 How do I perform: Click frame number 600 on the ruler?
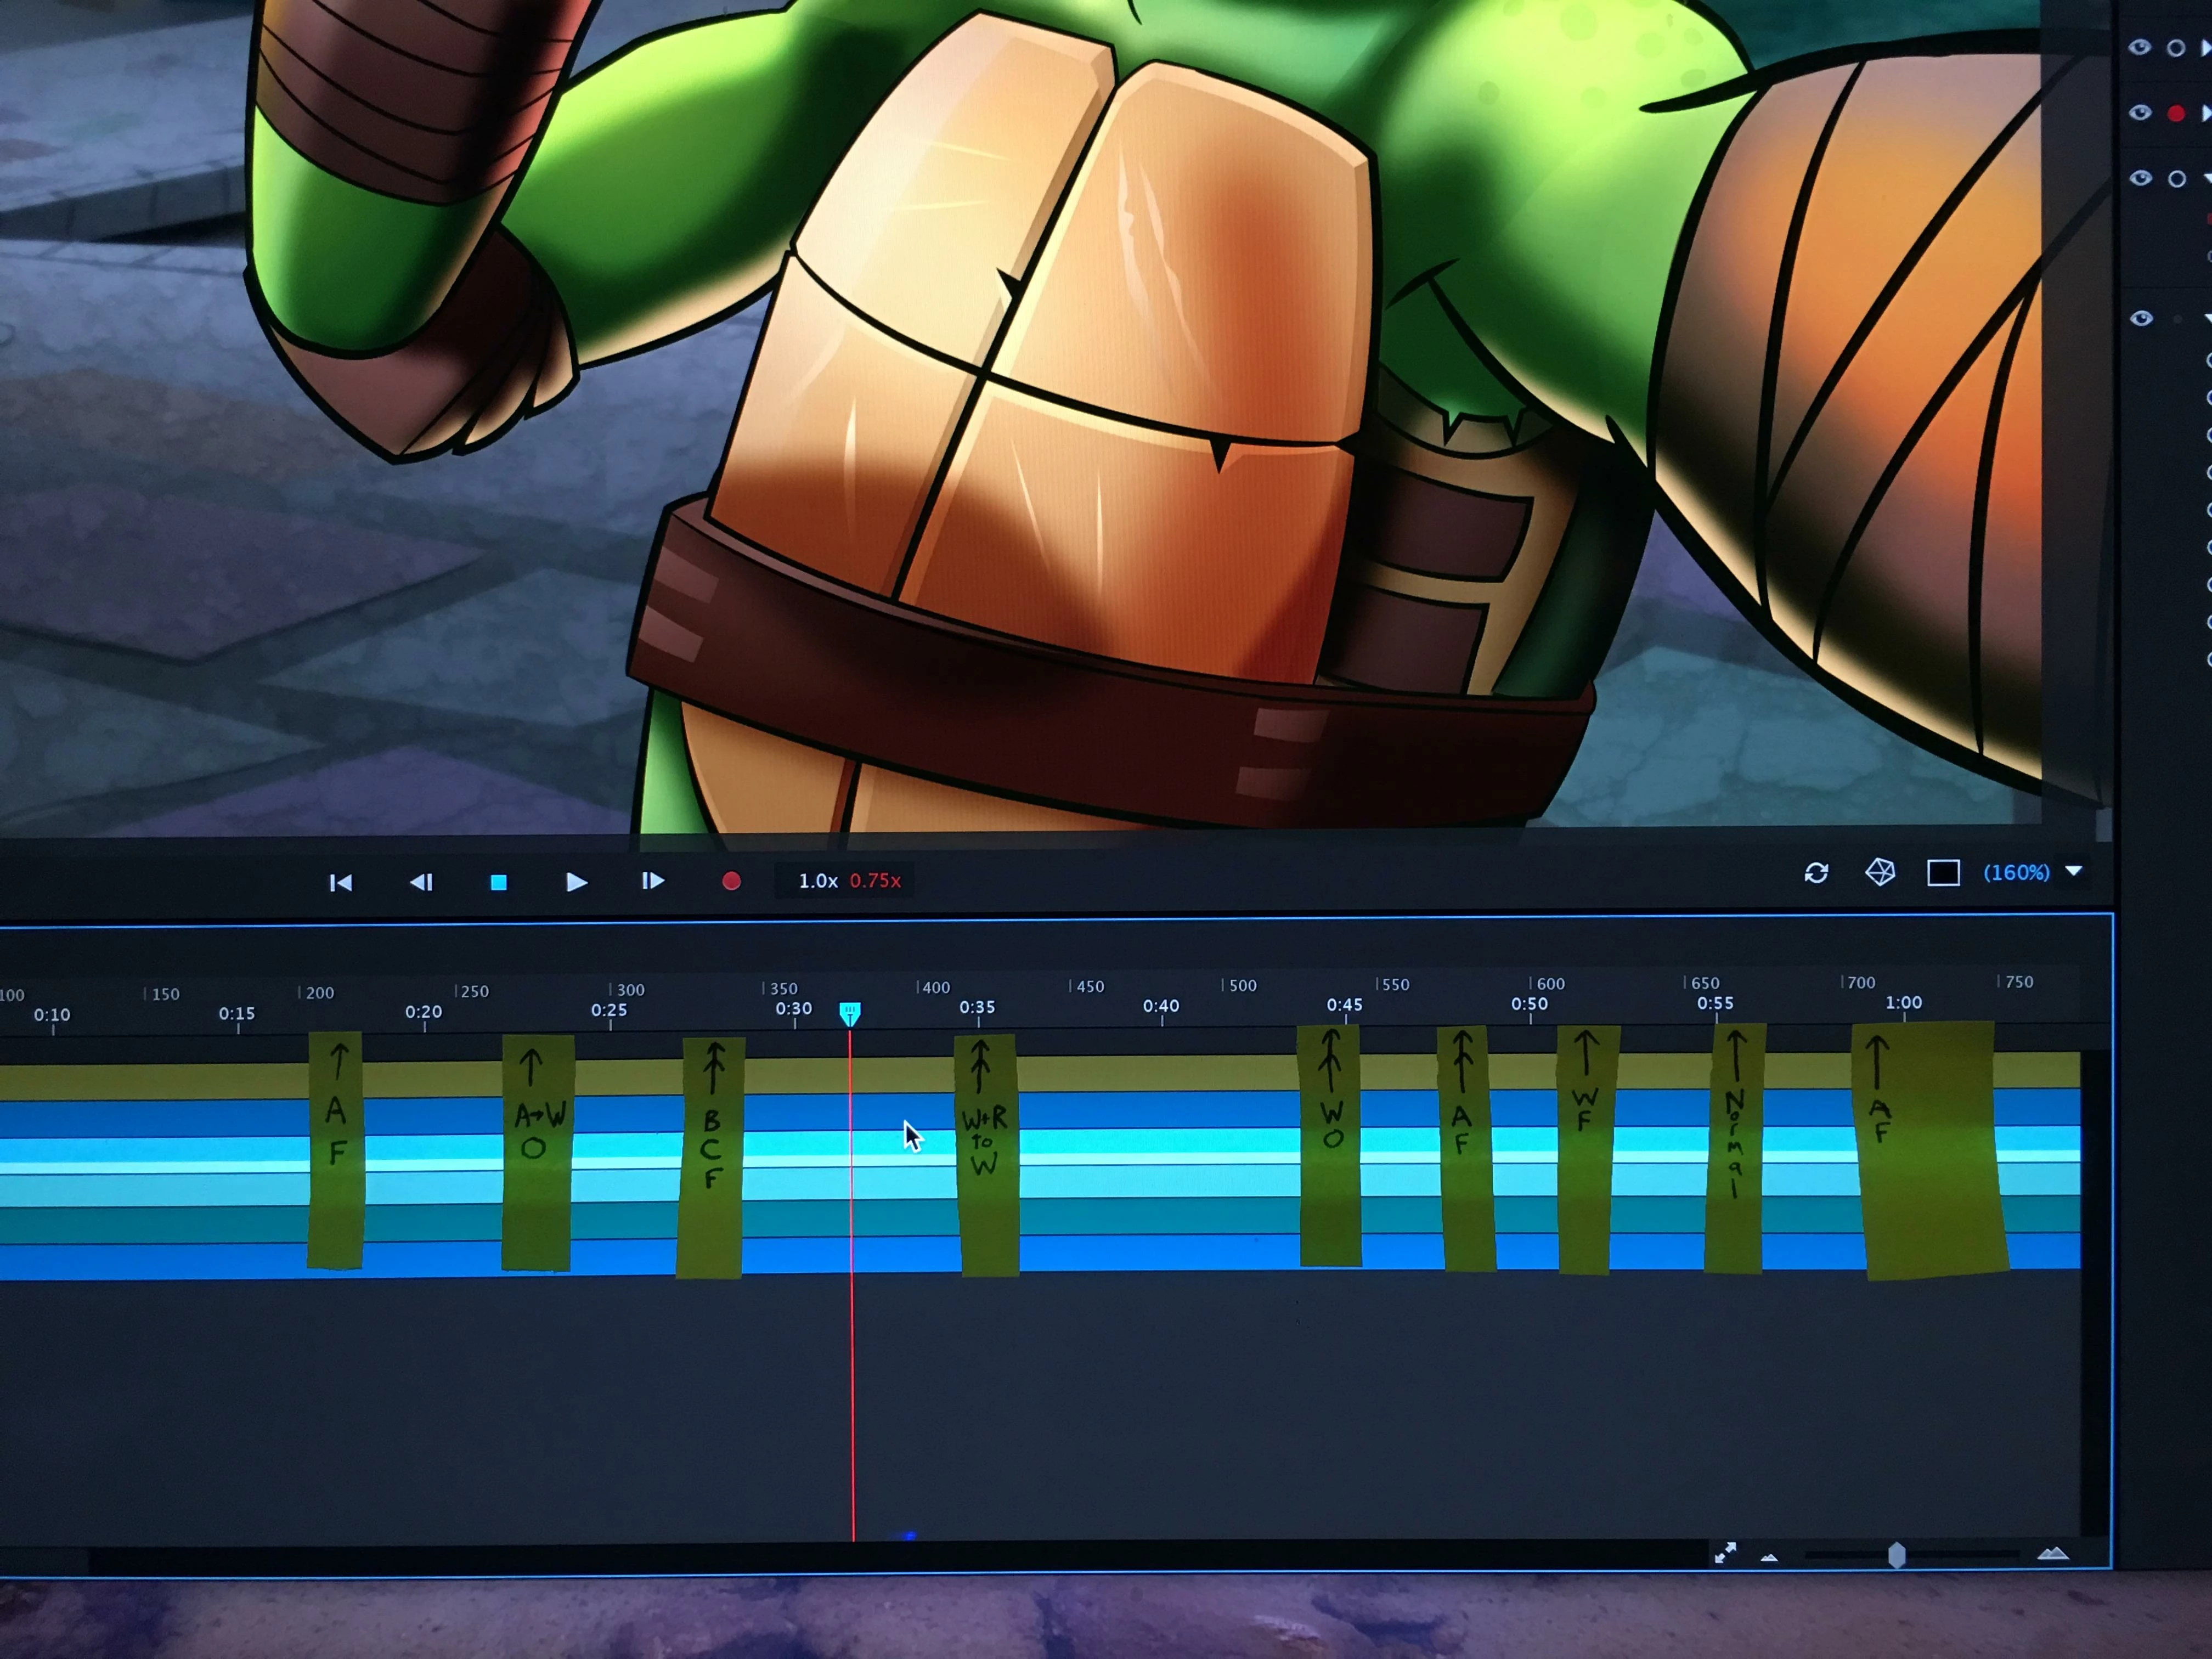(1551, 984)
